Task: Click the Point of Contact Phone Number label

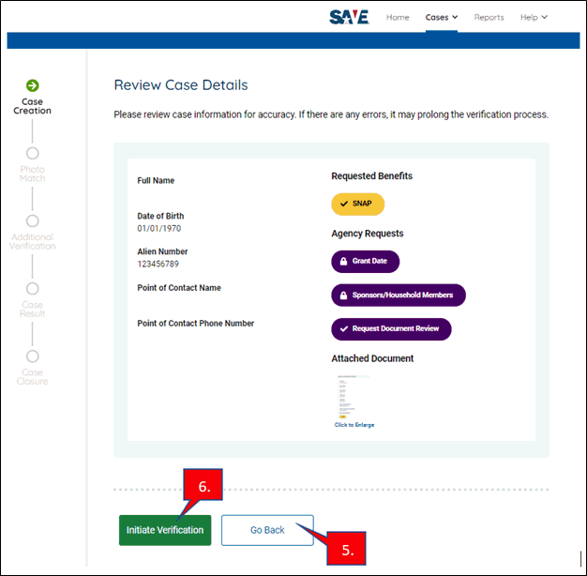Action: [x=195, y=324]
